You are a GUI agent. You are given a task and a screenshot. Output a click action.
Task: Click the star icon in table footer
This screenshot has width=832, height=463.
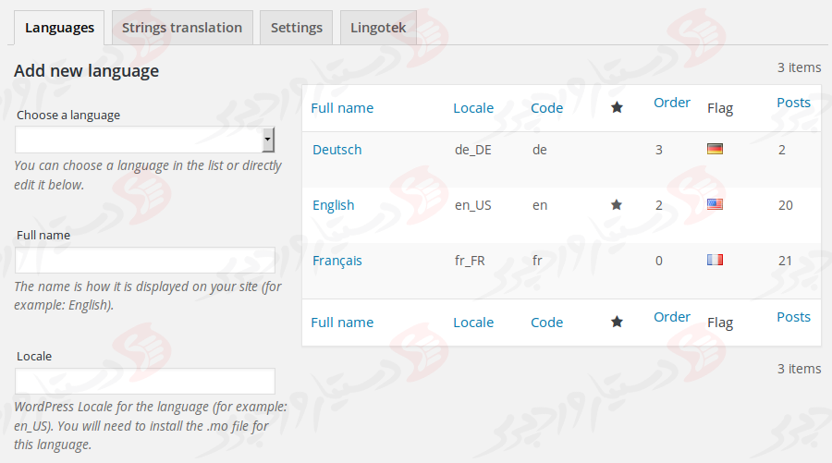pos(617,323)
